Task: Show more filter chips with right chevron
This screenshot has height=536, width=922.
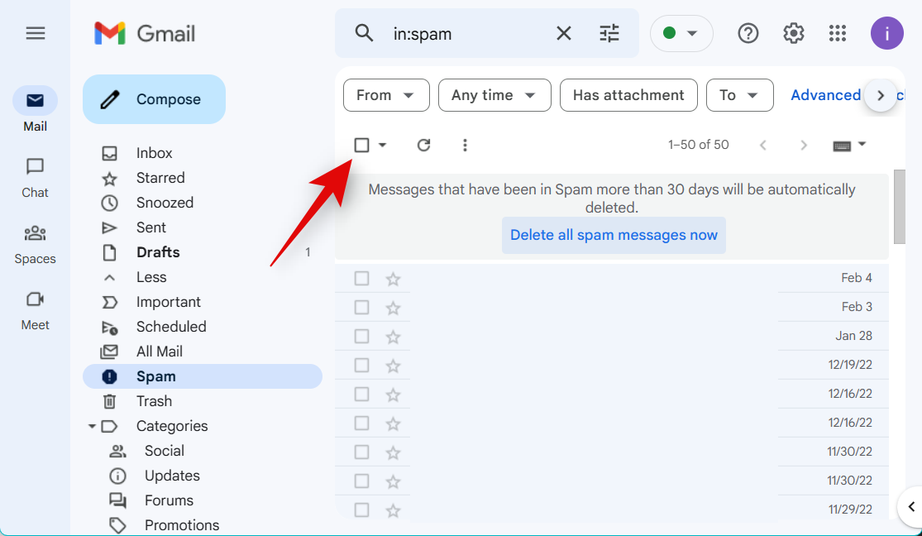Action: pyautogui.click(x=881, y=96)
